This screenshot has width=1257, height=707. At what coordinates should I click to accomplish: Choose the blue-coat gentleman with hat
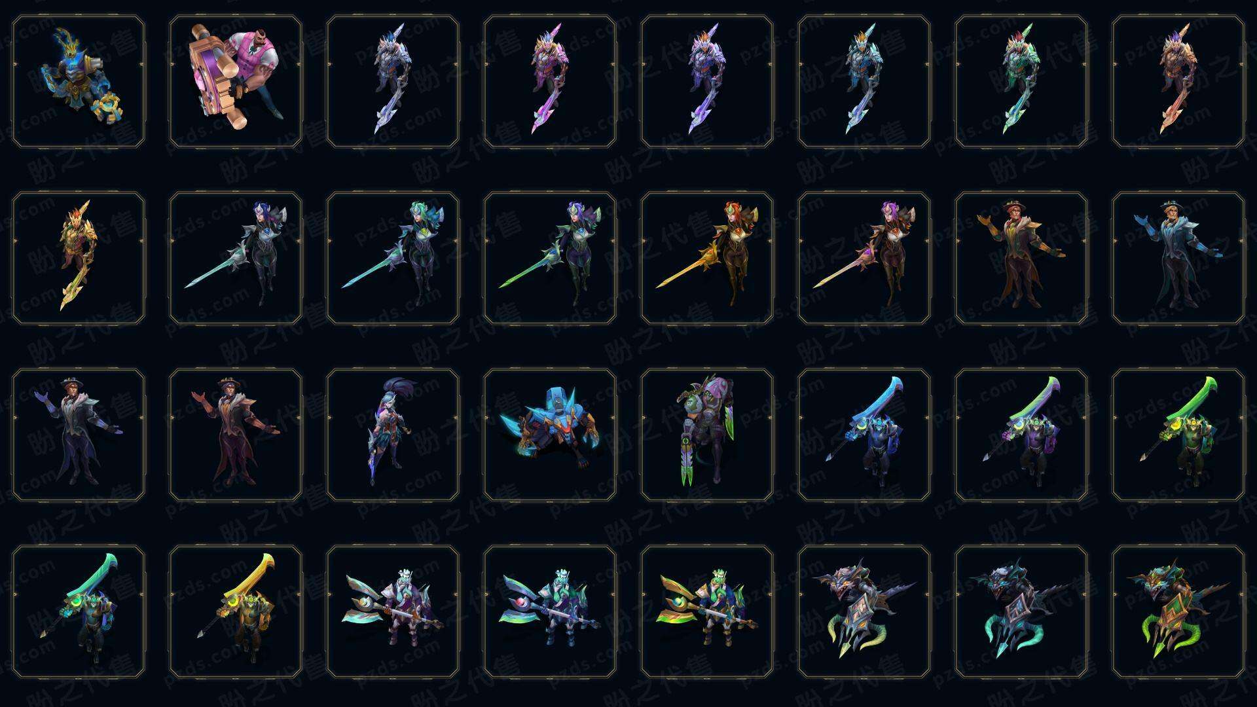click(1178, 258)
